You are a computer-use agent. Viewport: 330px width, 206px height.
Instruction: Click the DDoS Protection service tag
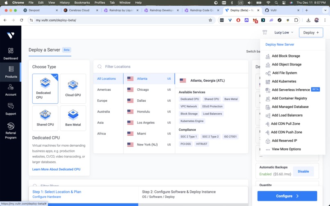[212, 106]
